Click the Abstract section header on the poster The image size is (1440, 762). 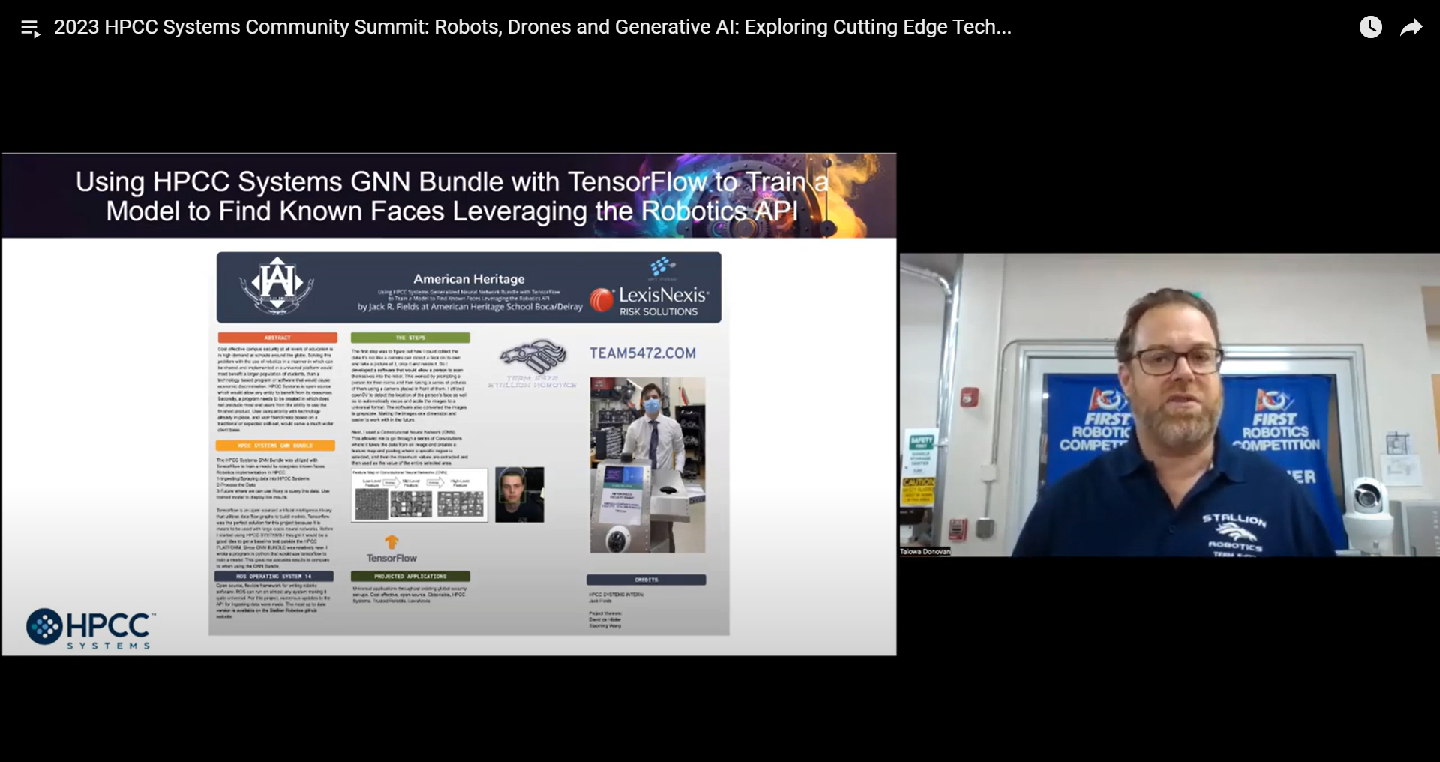[277, 337]
